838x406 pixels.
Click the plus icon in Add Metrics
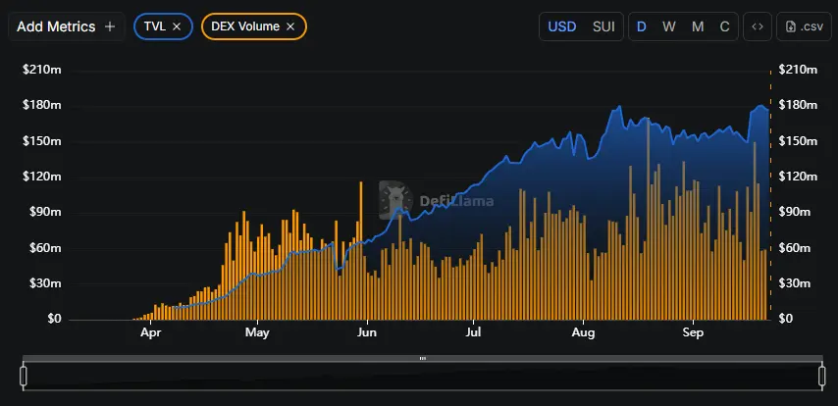[110, 26]
